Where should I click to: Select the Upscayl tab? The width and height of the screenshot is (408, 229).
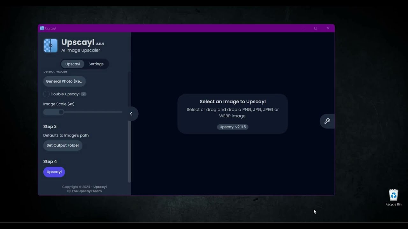(73, 64)
